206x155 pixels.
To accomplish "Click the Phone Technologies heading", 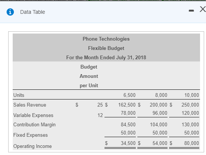I will pos(106,39).
